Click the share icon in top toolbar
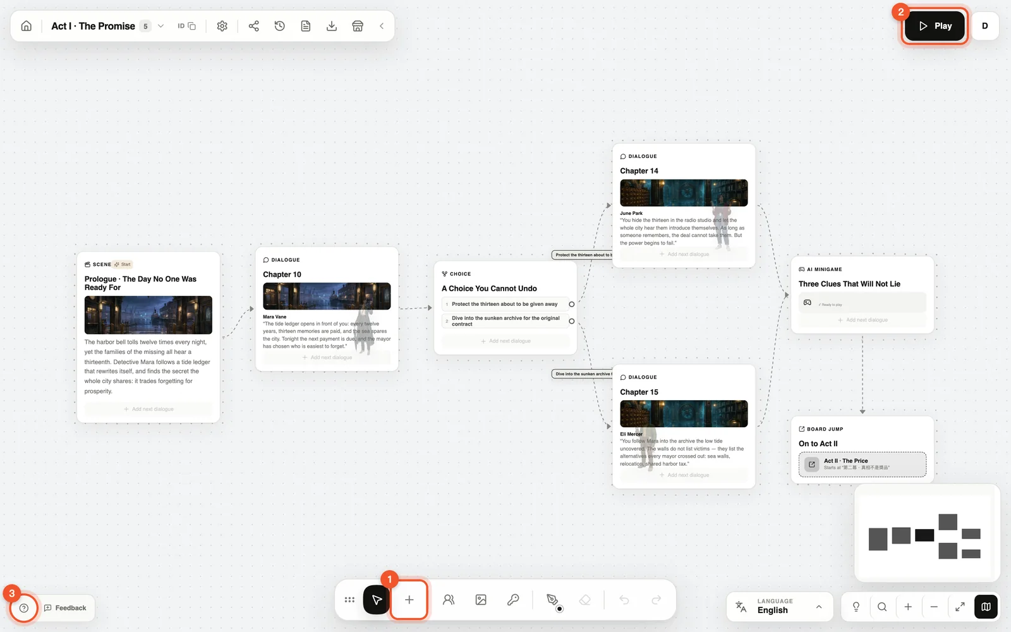This screenshot has width=1011, height=632. (254, 26)
